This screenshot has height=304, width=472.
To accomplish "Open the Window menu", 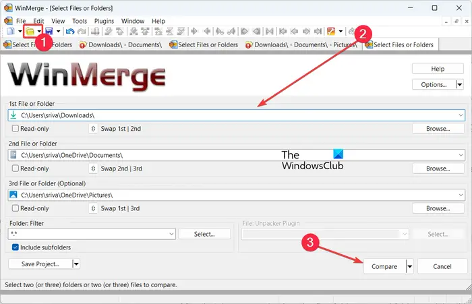I will click(133, 21).
